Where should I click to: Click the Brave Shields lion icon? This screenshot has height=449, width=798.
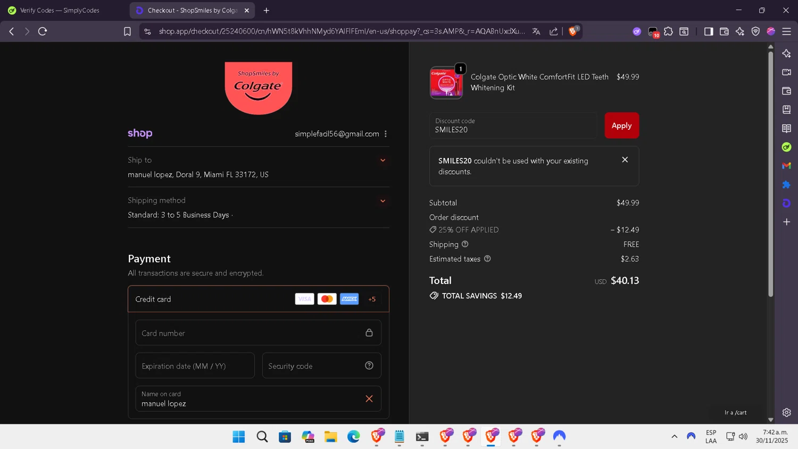tap(573, 31)
